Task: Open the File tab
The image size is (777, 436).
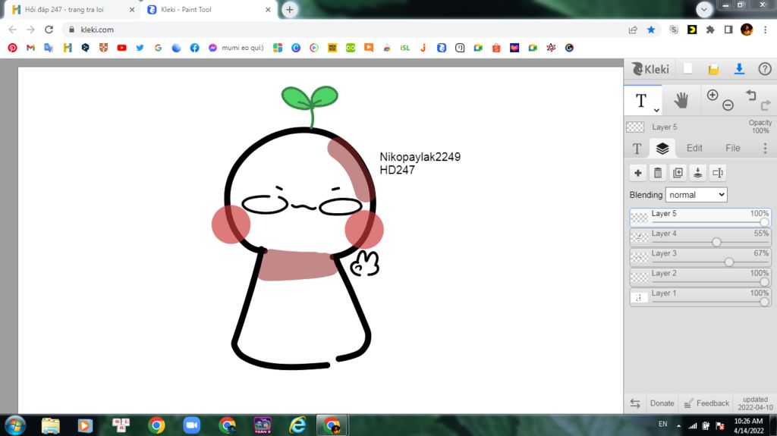Action: [732, 148]
